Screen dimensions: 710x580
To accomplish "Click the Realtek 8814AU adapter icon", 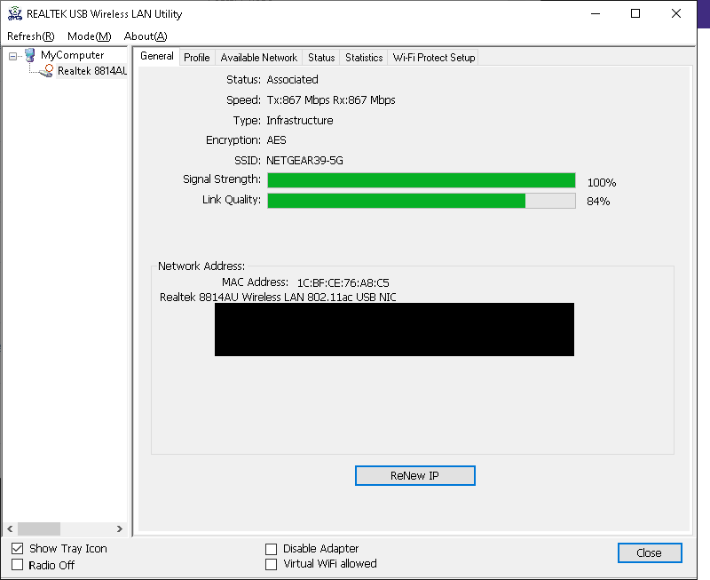I will (x=47, y=71).
